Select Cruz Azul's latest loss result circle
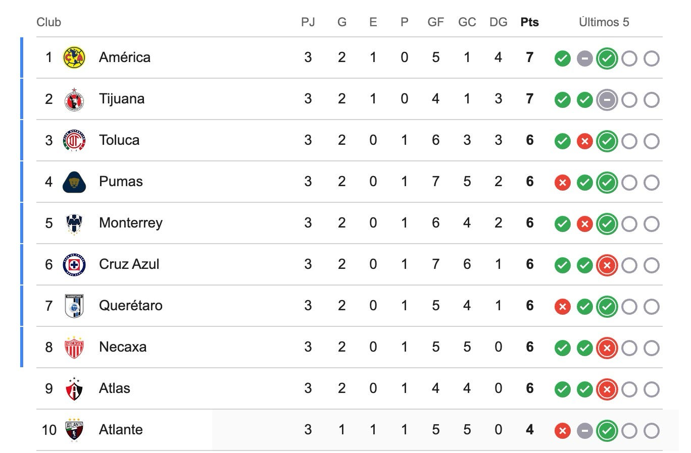The width and height of the screenshot is (691, 453). pyautogui.click(x=607, y=265)
